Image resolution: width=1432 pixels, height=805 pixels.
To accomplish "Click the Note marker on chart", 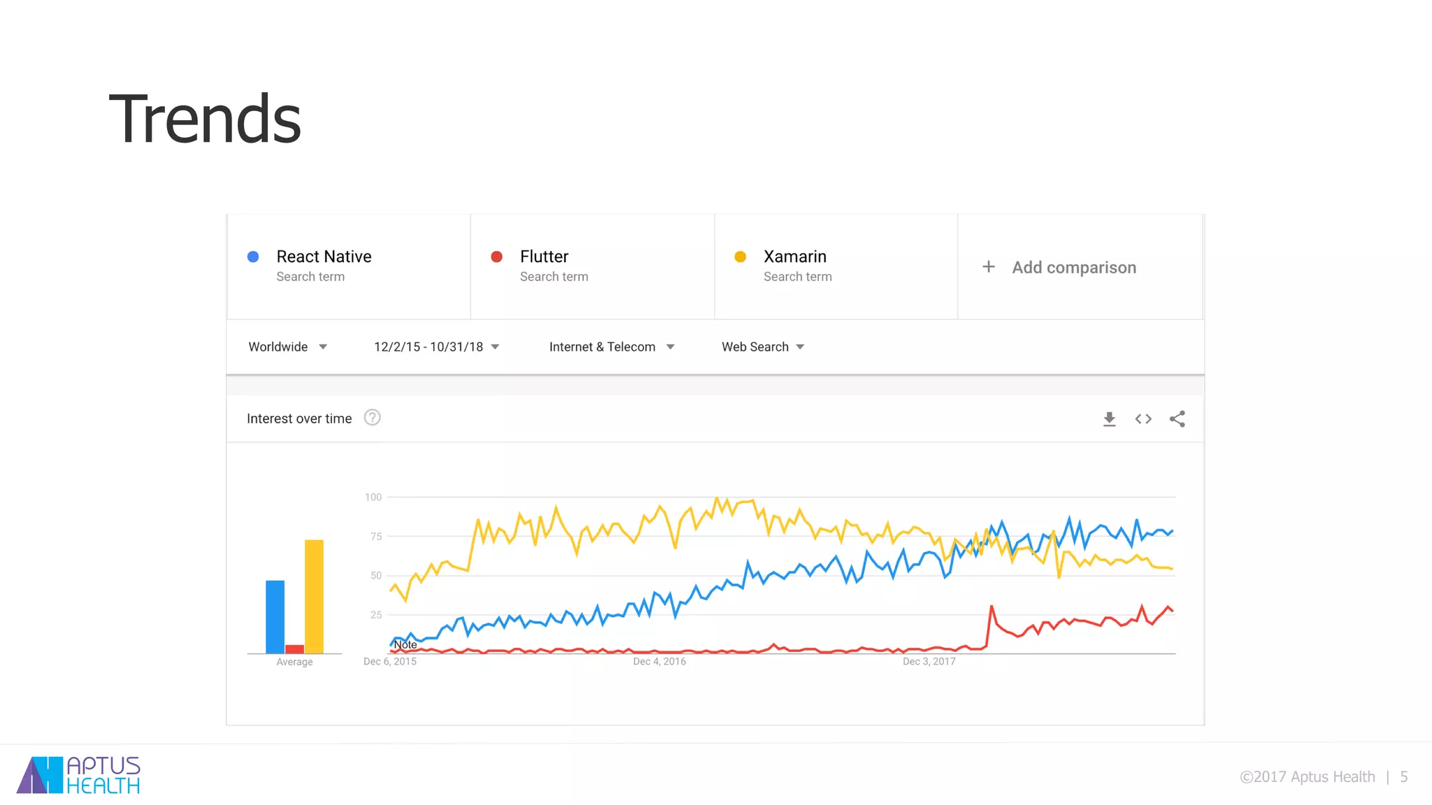I will click(405, 644).
